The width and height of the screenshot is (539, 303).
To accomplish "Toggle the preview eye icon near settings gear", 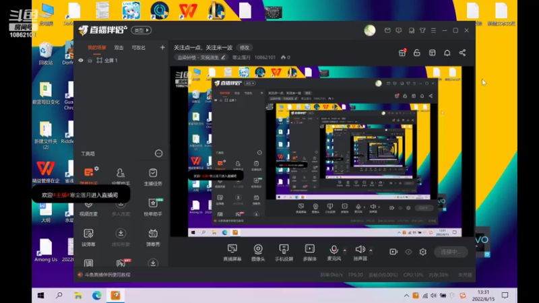I will (x=408, y=252).
